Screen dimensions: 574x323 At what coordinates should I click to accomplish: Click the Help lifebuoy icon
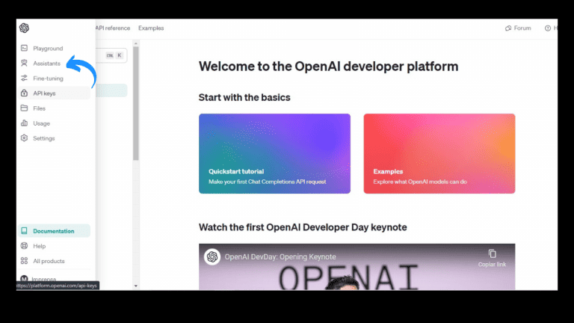(x=25, y=246)
